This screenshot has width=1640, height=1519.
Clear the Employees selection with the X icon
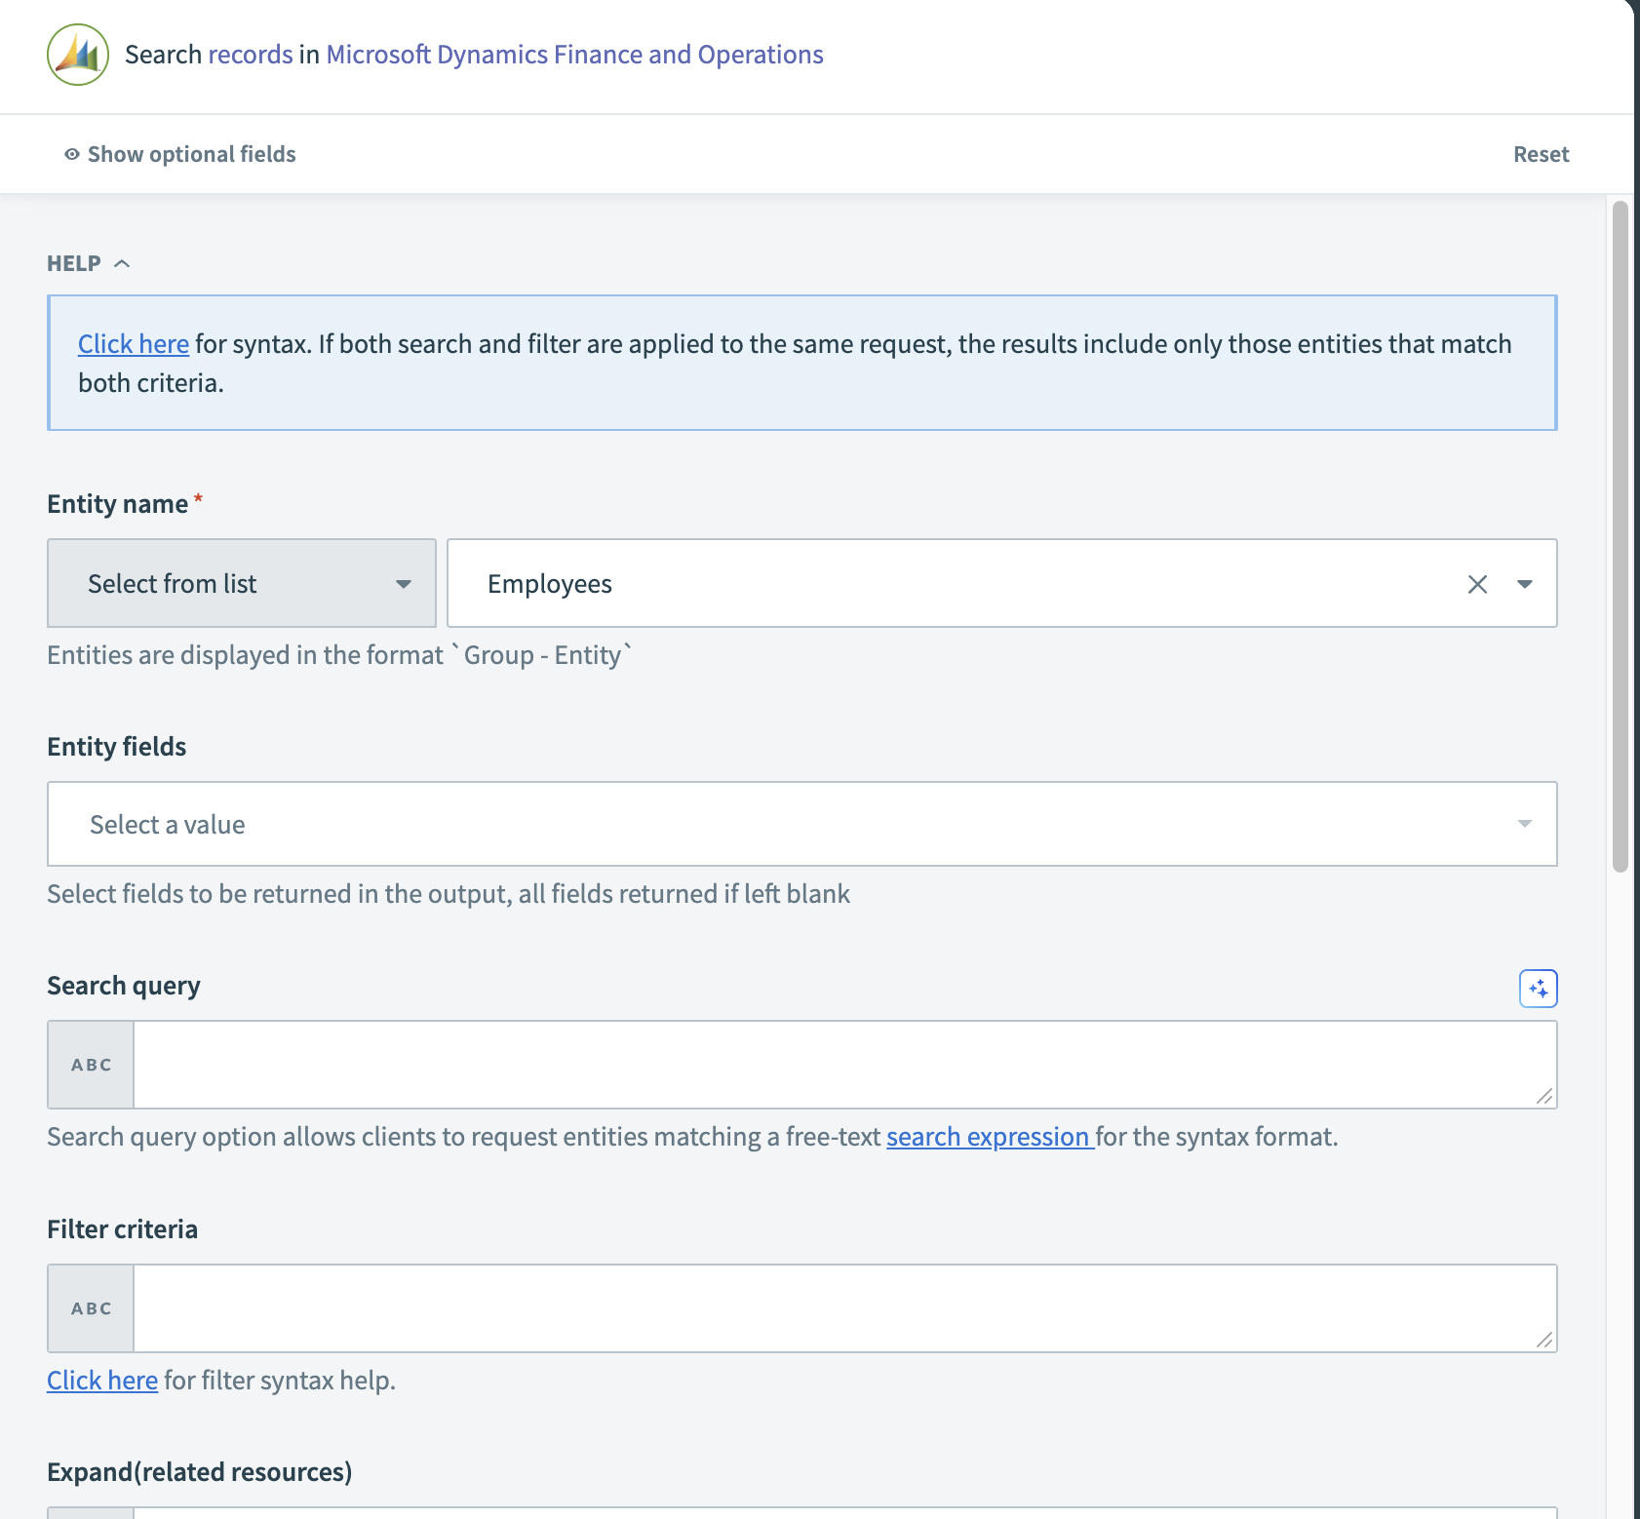click(1477, 583)
